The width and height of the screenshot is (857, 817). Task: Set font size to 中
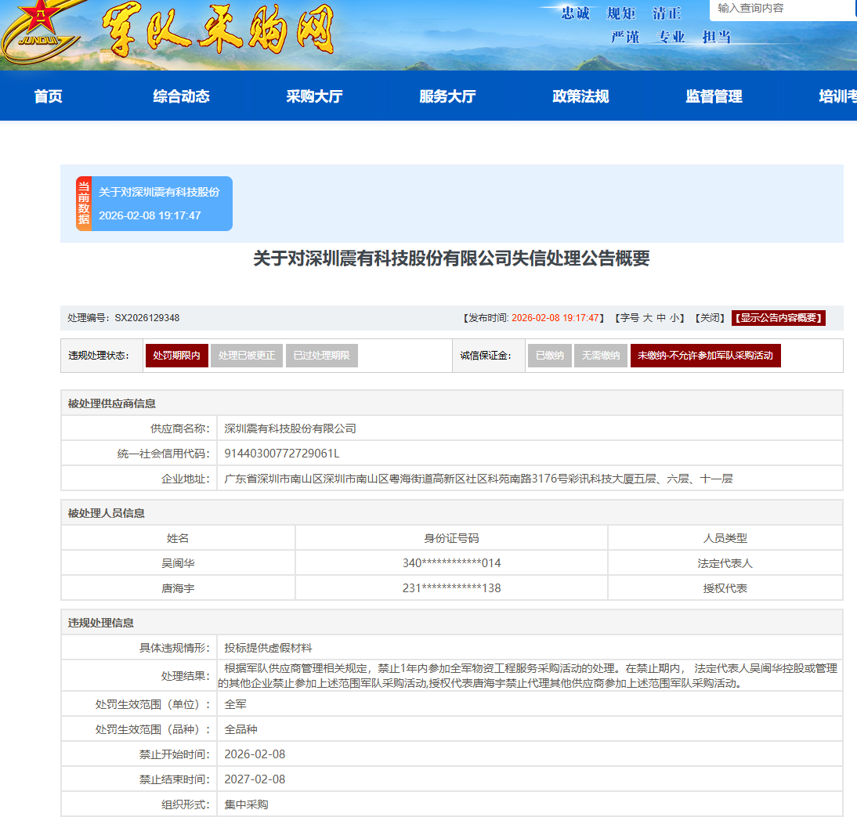pyautogui.click(x=661, y=318)
